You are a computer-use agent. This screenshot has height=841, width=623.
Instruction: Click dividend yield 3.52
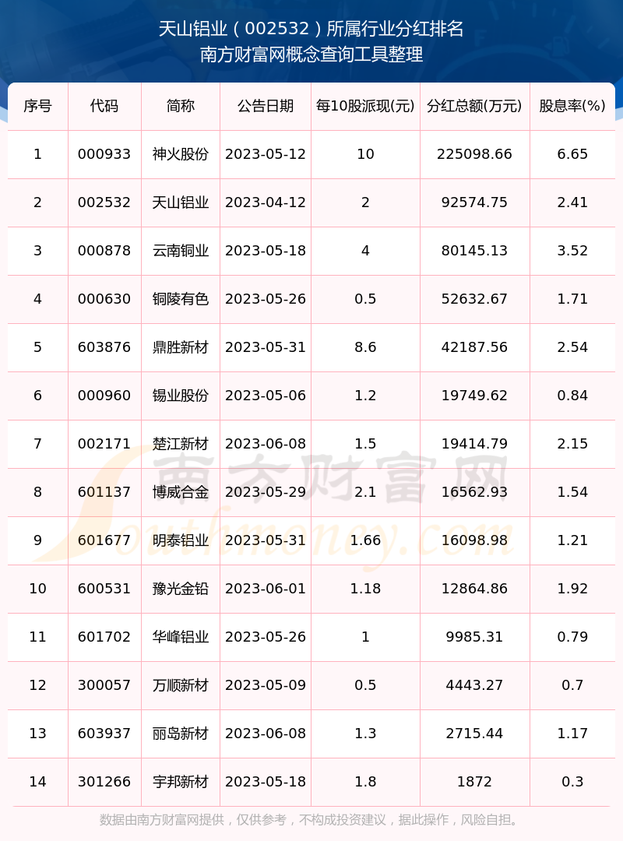(572, 251)
